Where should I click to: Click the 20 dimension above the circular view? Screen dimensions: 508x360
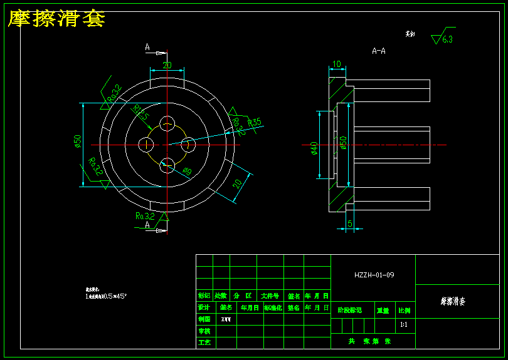(167, 65)
